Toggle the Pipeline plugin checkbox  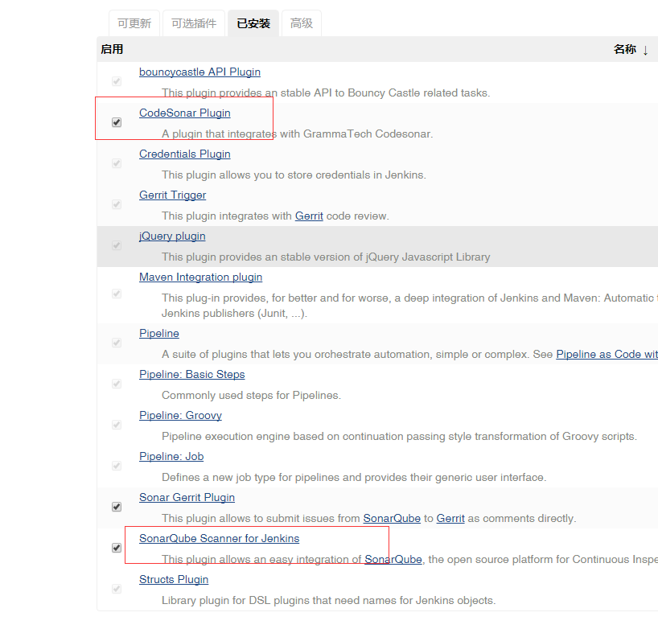(117, 343)
